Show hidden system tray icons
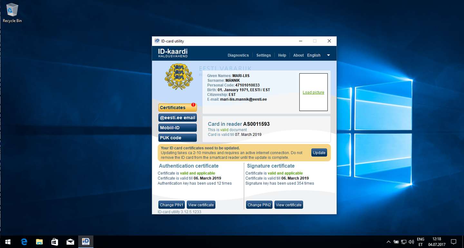This screenshot has height=248, width=464. pos(388,242)
